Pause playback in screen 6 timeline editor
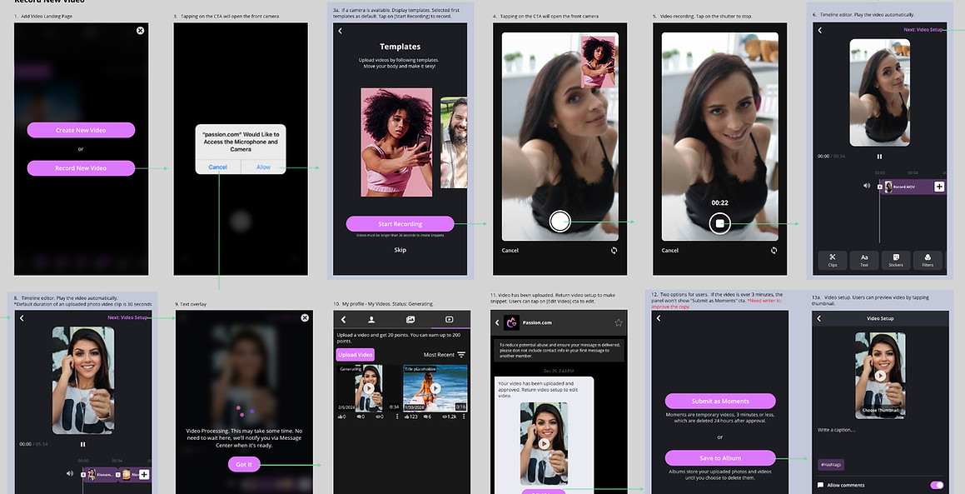The width and height of the screenshot is (965, 494). point(879,157)
